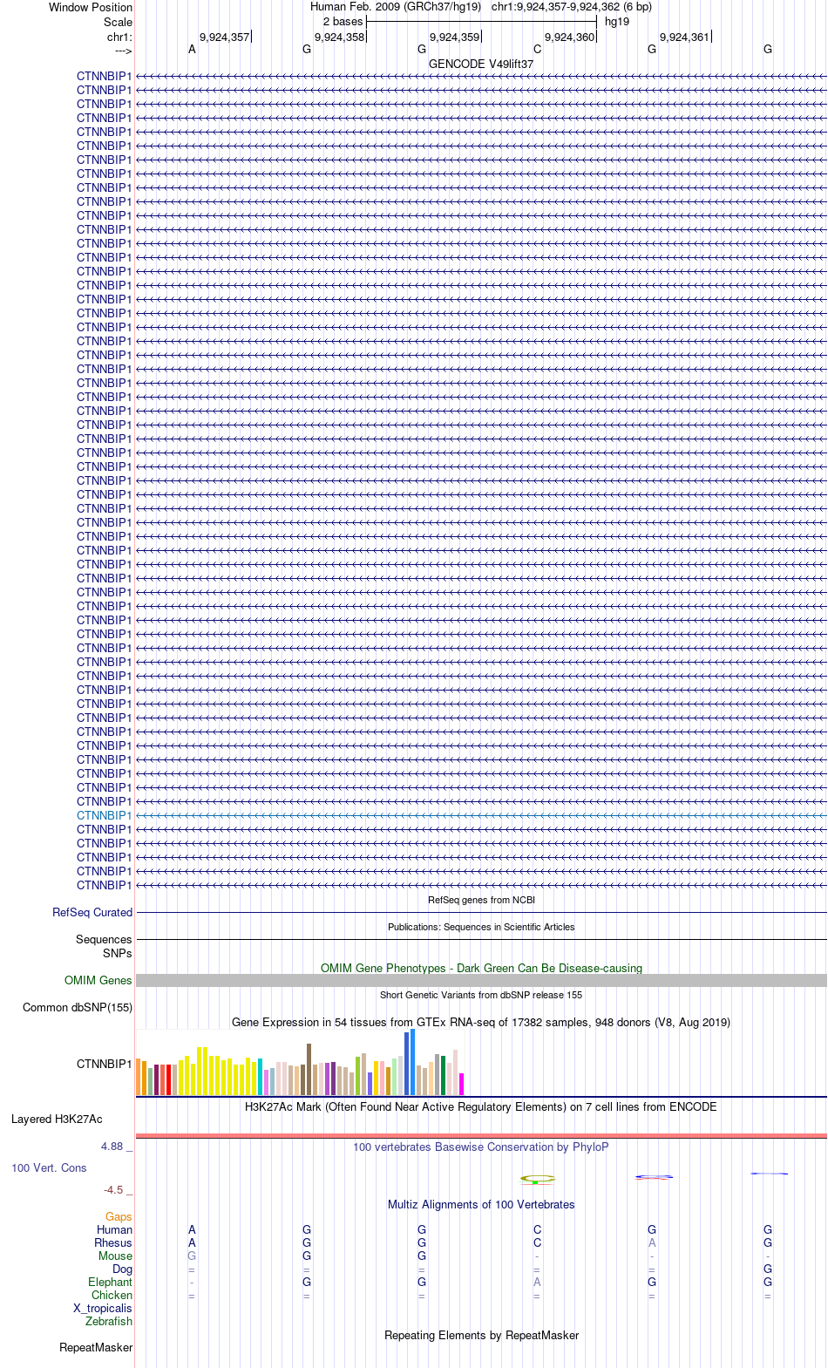Select the Chicken alignment row label
The width and height of the screenshot is (828, 1368).
click(x=112, y=1295)
